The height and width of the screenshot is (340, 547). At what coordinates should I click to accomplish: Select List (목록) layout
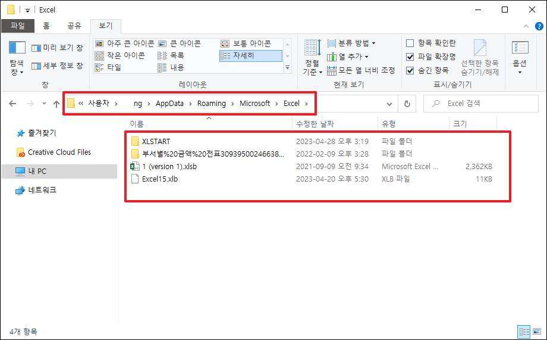point(171,55)
